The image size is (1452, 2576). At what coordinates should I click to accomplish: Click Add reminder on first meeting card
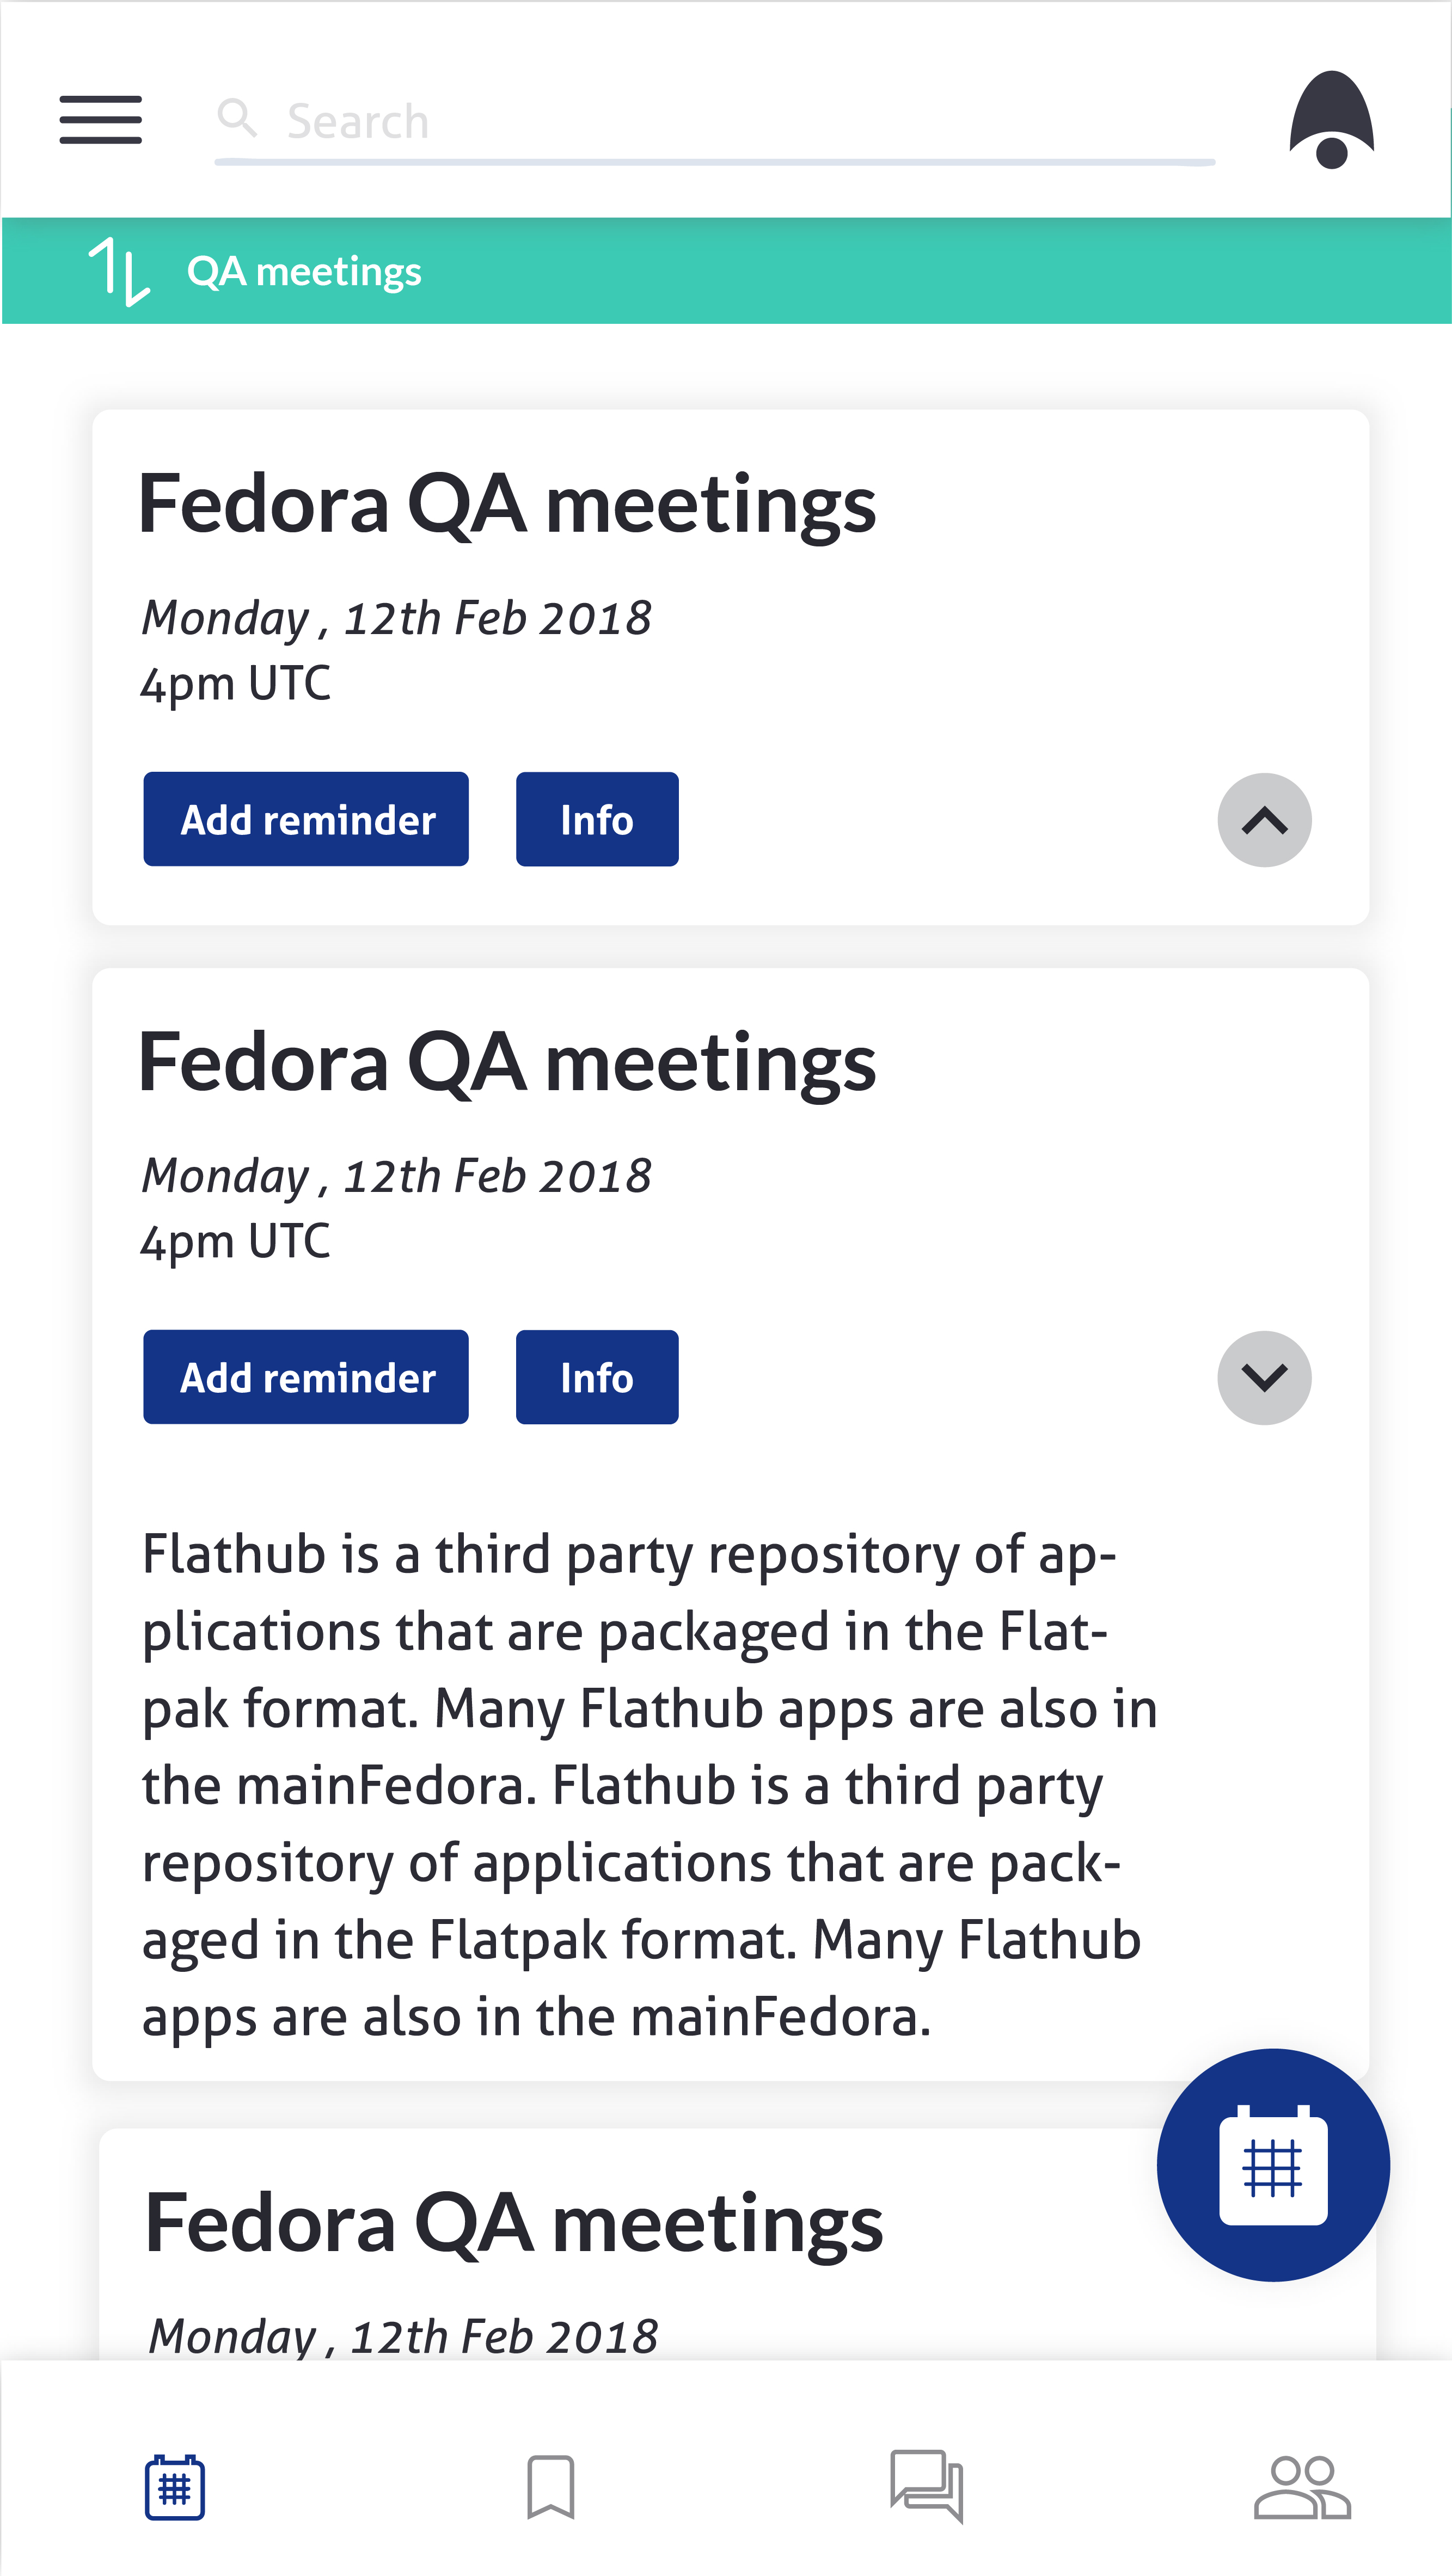(x=306, y=819)
